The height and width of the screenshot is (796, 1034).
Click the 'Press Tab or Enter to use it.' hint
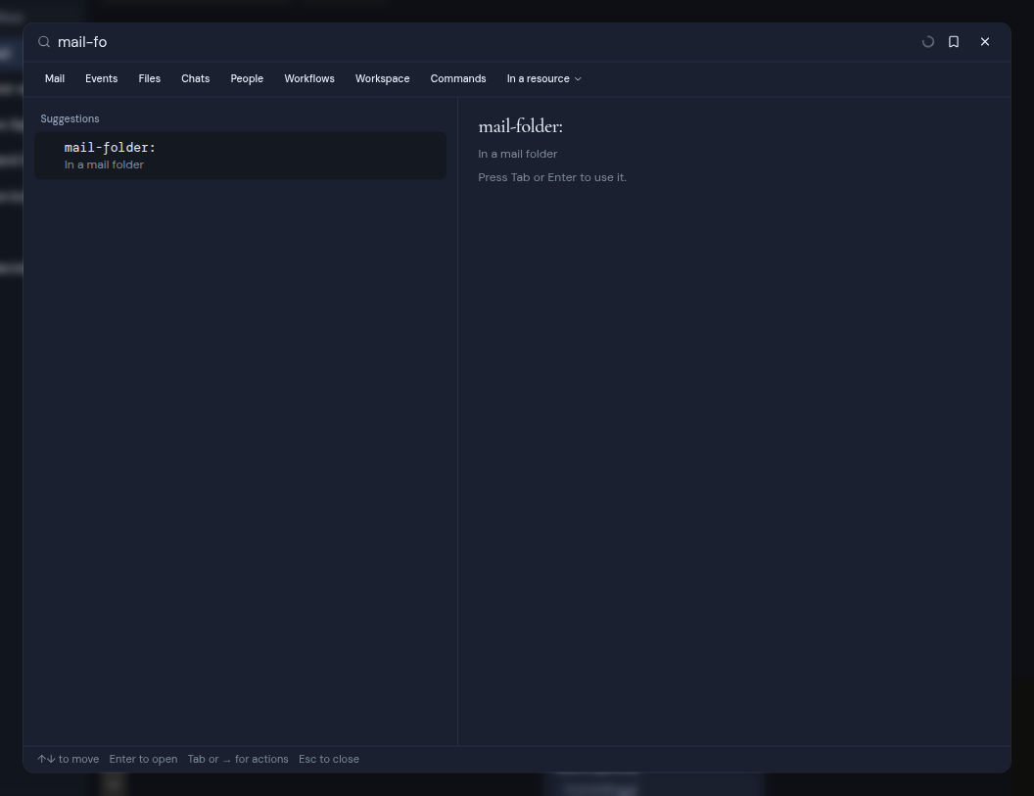pyautogui.click(x=552, y=177)
